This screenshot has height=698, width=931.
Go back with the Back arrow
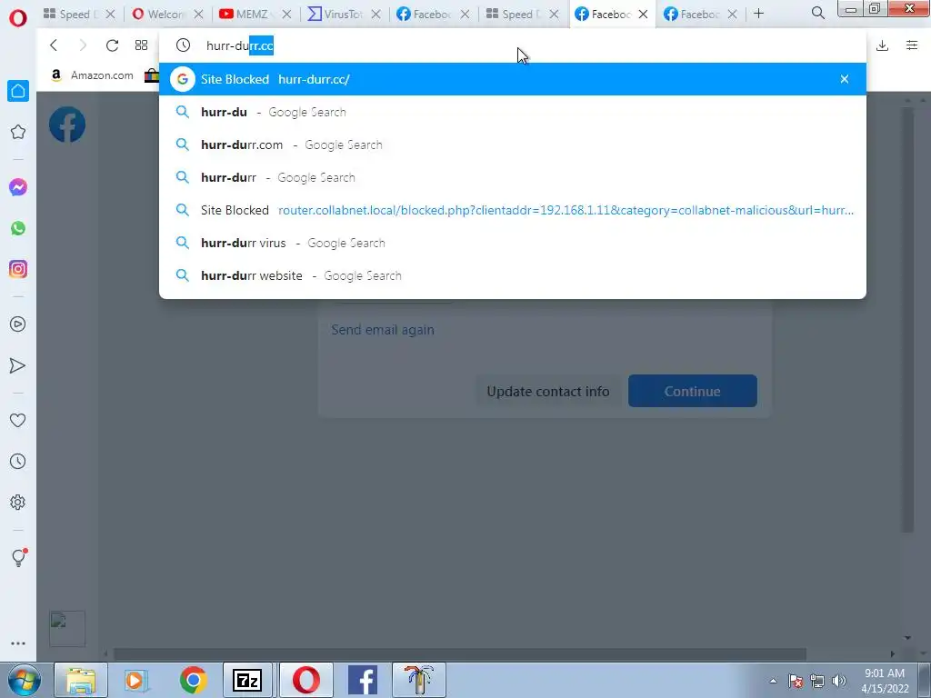coord(54,45)
